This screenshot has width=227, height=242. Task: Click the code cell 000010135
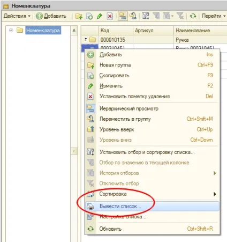point(116,40)
